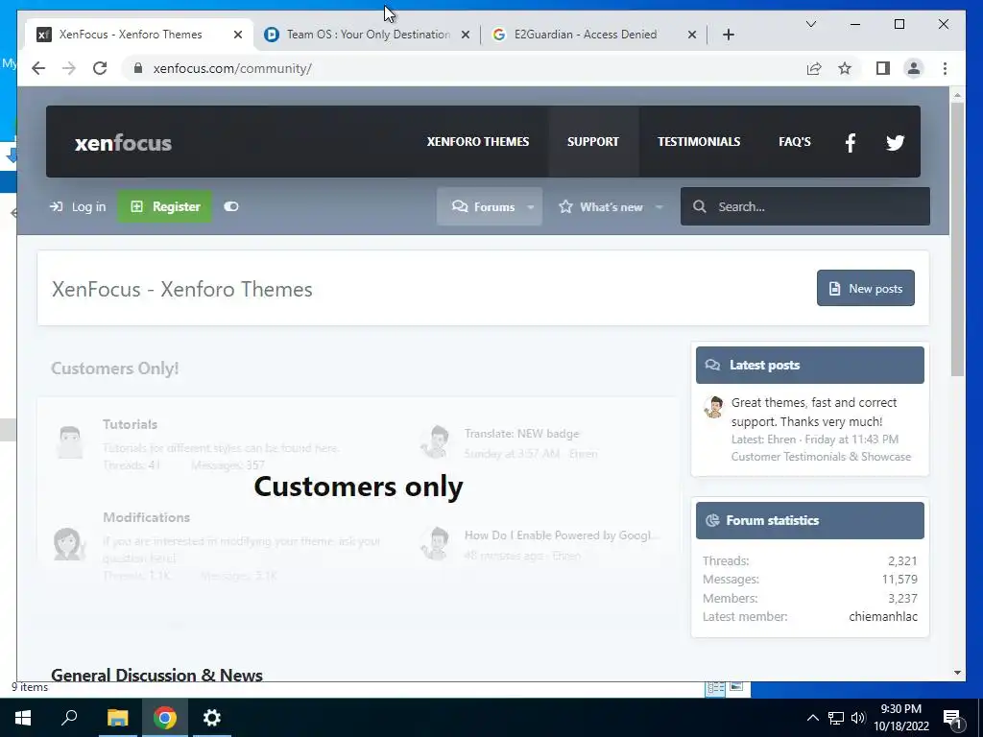Open the Modifications forum

click(x=146, y=517)
